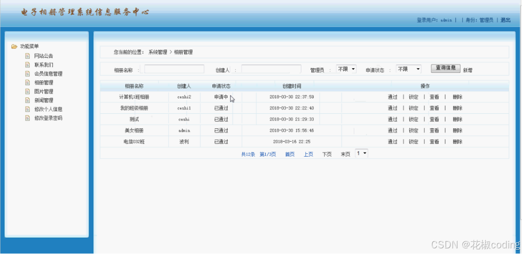The width and height of the screenshot is (522, 254).
Task: Go to 下页 in pagination
Action: click(327, 154)
